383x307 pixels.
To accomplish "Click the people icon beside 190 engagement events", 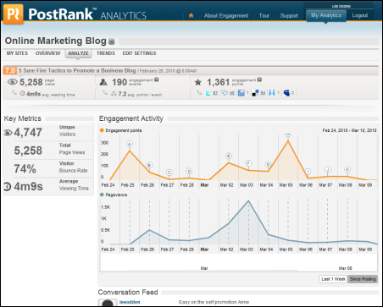I will click(x=103, y=82).
